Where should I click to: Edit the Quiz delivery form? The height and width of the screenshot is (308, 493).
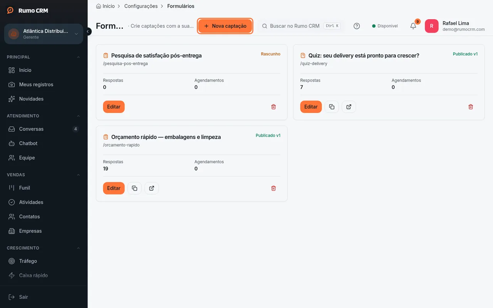pos(311,107)
